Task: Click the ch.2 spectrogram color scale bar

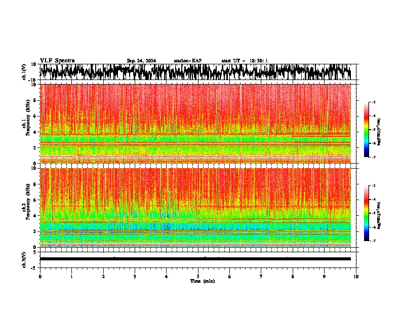Action: (x=366, y=213)
